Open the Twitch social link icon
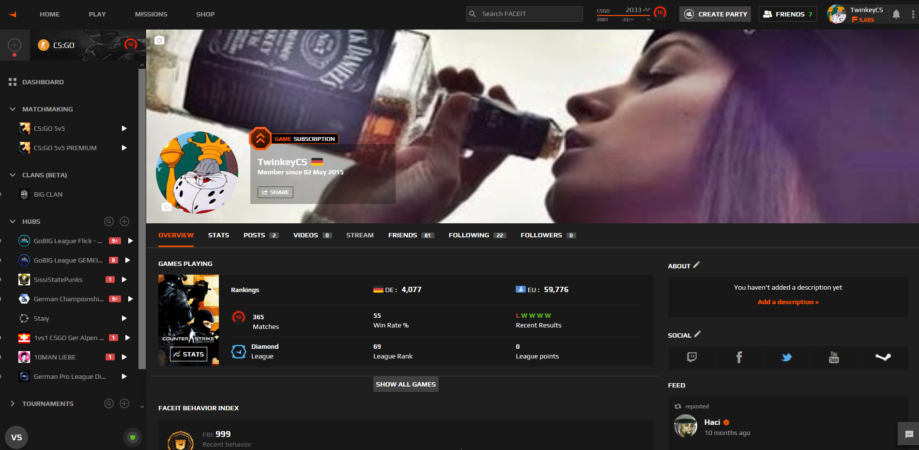 tap(692, 357)
